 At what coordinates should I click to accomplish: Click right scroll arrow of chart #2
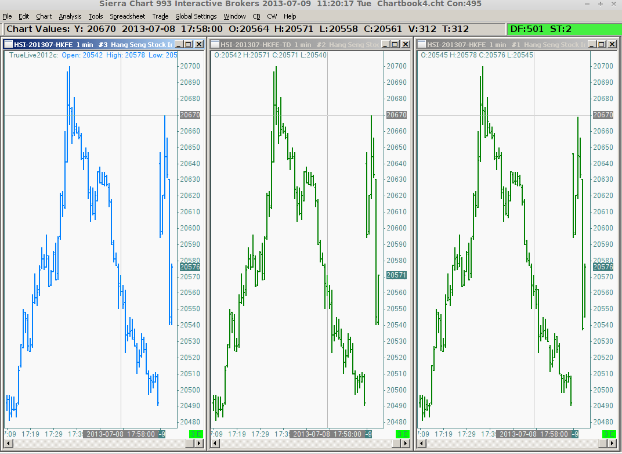click(x=406, y=444)
